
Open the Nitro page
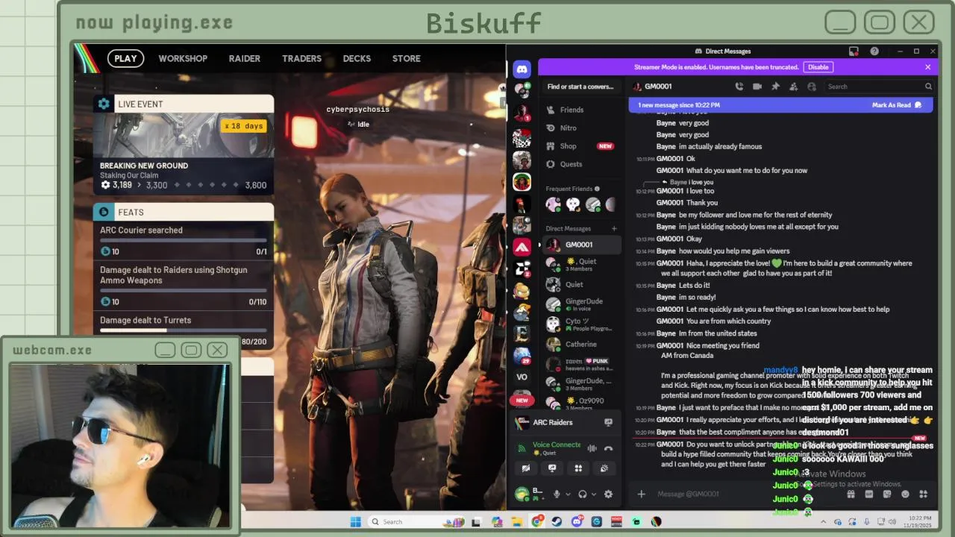[580, 128]
